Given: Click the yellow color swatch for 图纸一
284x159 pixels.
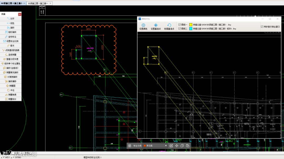Looking at the screenshot, I should click(x=191, y=25).
